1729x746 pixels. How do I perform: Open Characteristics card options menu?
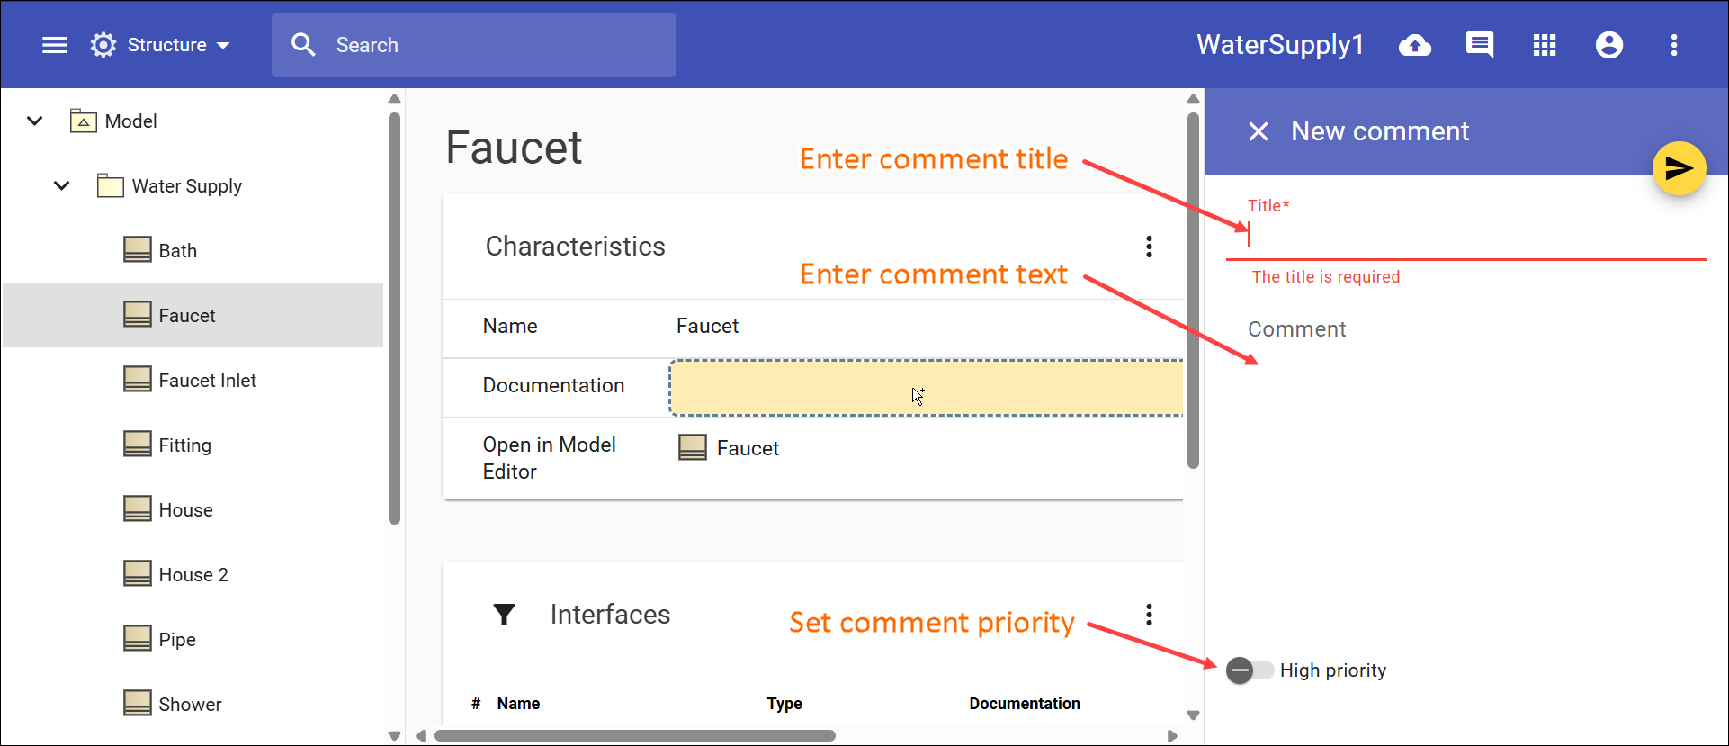(x=1149, y=247)
